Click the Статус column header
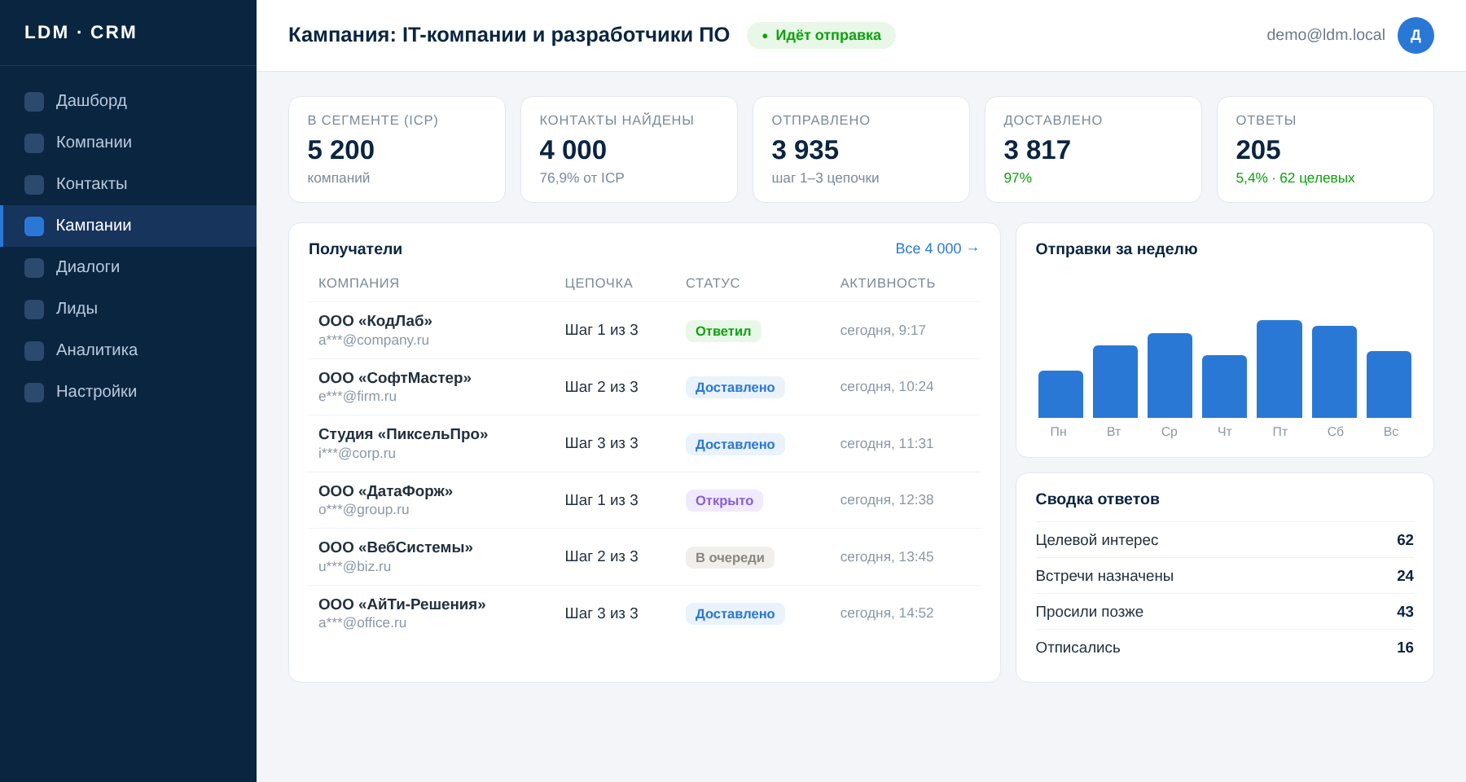 click(x=713, y=283)
